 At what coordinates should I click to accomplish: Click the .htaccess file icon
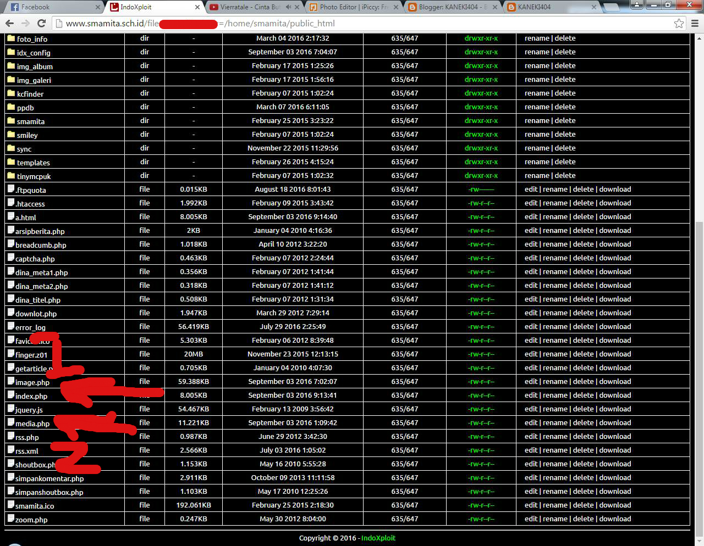coord(11,203)
